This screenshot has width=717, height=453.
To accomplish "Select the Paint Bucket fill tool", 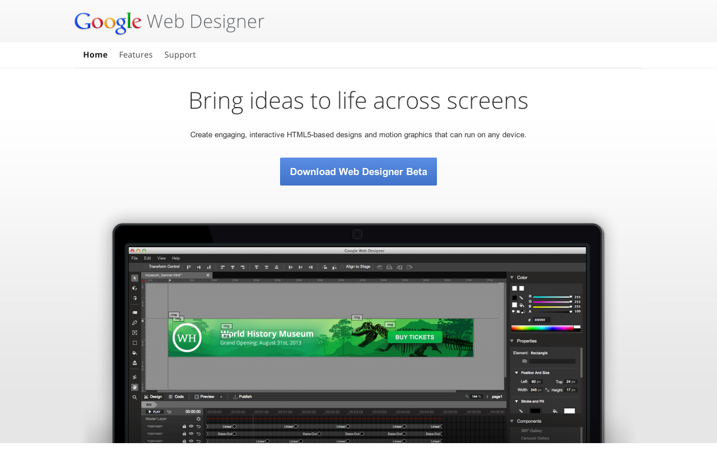I will pyautogui.click(x=135, y=353).
